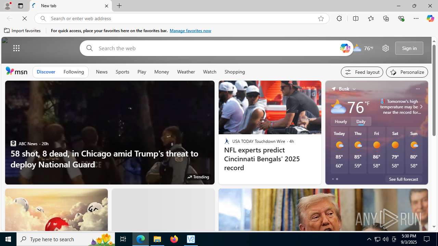
Task: Open the Microsoft apps launcher grid
Action: point(16,48)
